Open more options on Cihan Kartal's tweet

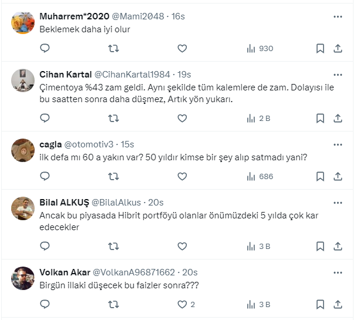tap(338, 75)
